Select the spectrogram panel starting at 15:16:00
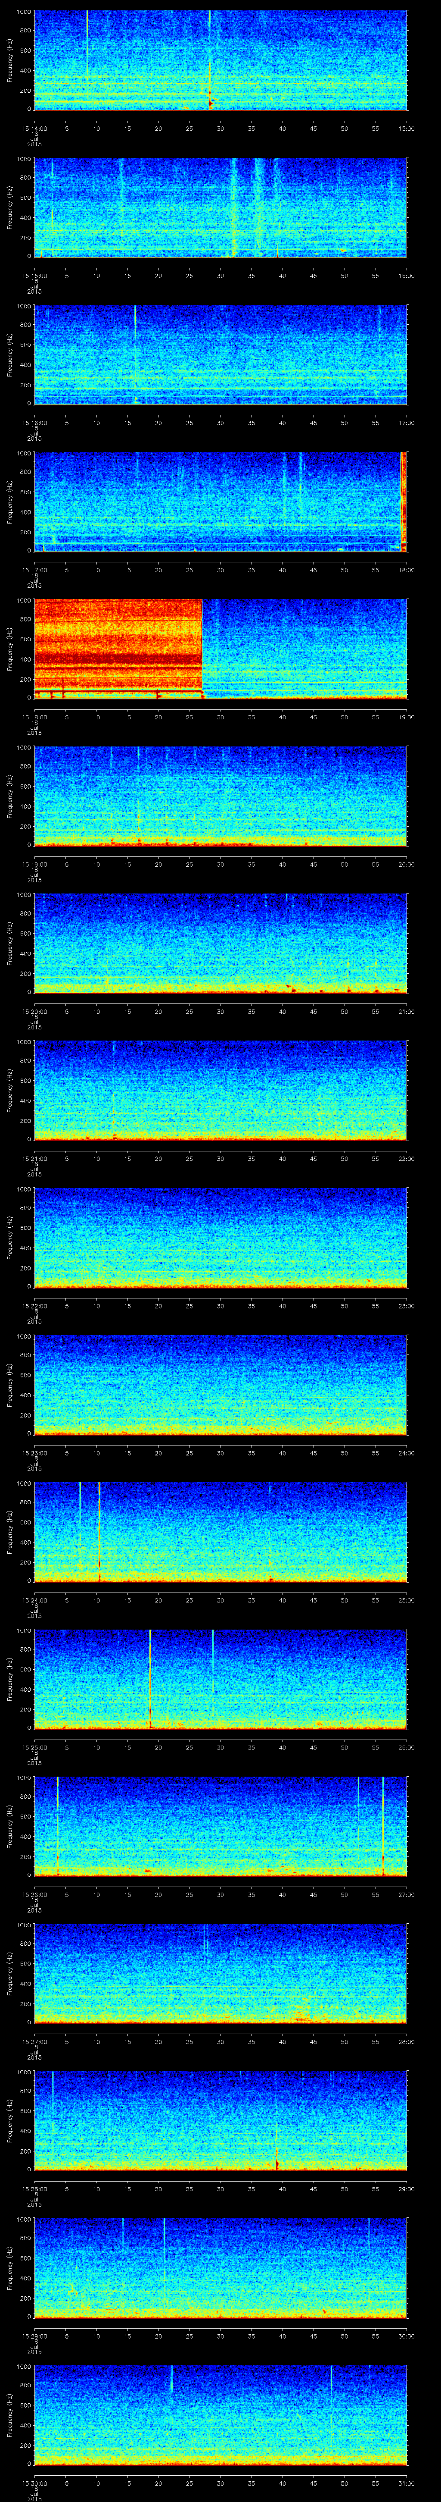 221,354
